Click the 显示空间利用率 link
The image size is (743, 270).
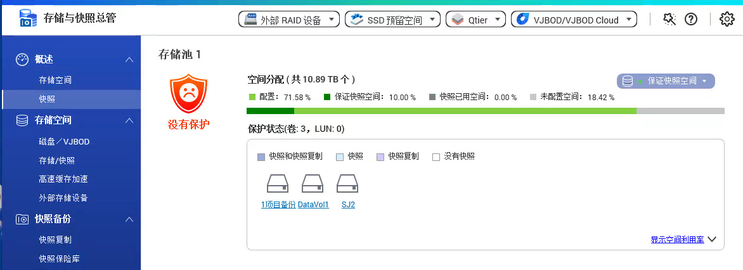677,240
